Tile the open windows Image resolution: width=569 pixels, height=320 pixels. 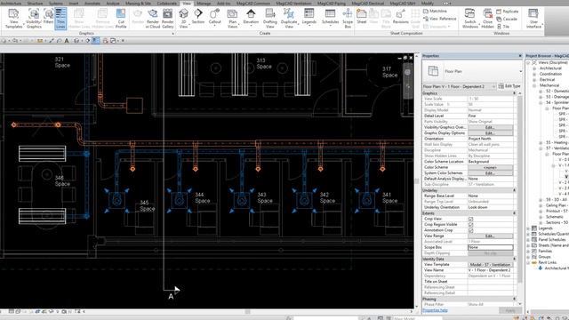point(503,27)
